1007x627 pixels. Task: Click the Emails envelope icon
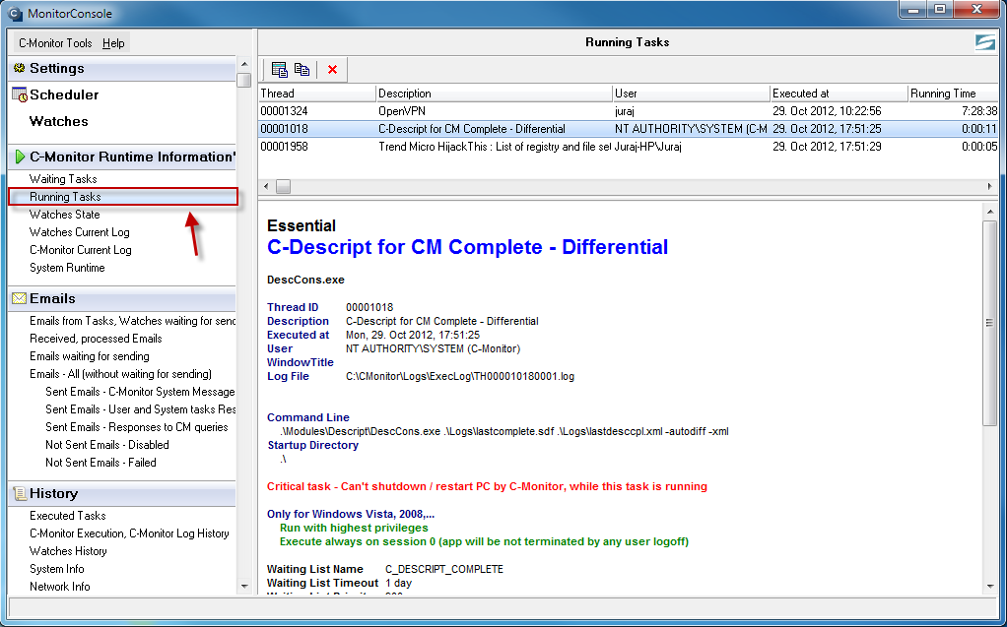(20, 298)
